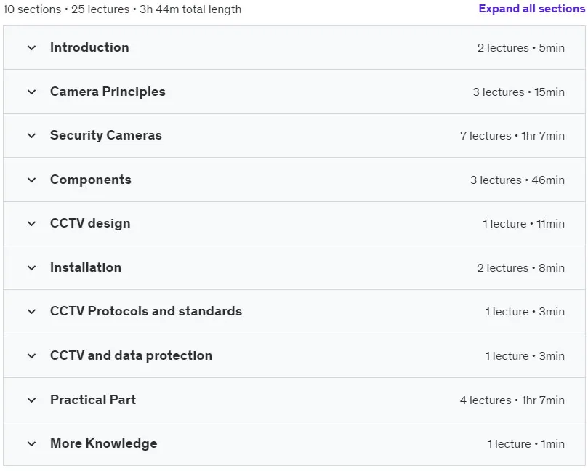Expand the Practical Part chevron
This screenshot has height=471, width=588.
(32, 400)
